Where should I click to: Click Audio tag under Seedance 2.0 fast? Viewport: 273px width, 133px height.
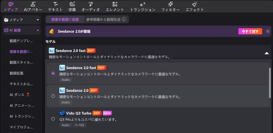tap(66, 80)
